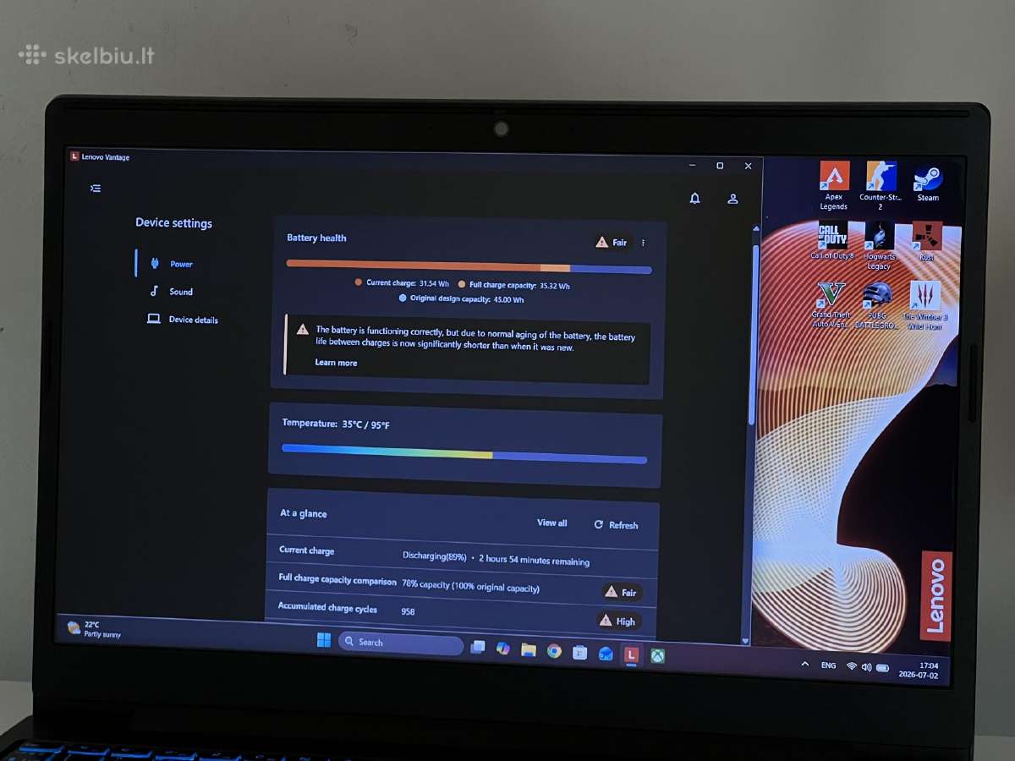
Task: Open the Xbox app from the taskbar
Action: click(x=657, y=655)
